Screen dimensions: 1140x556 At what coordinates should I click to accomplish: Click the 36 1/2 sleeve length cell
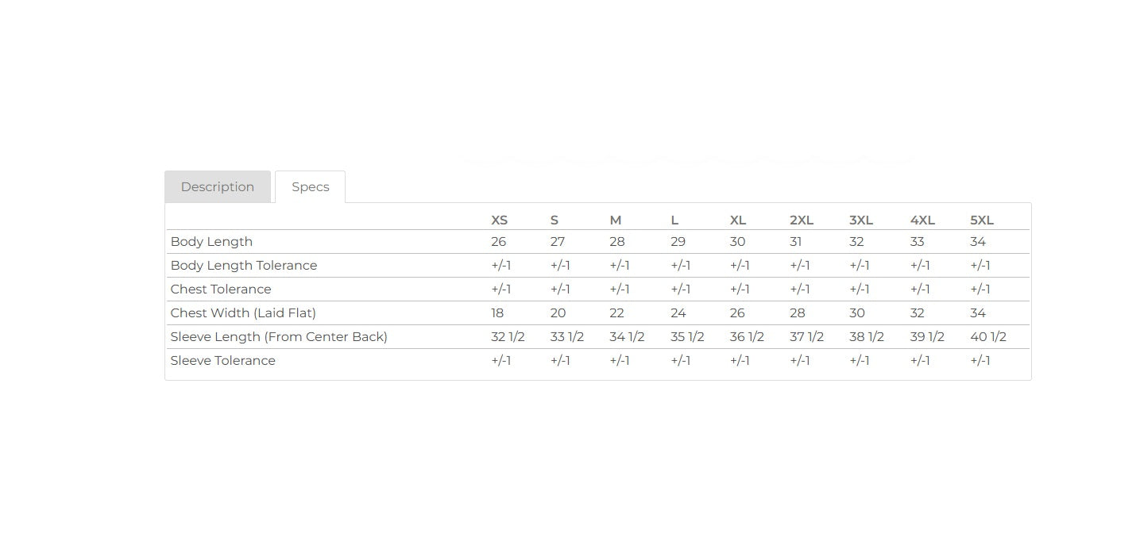pyautogui.click(x=747, y=337)
